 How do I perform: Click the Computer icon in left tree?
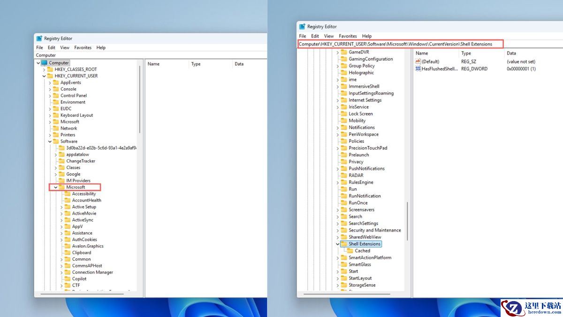click(x=45, y=63)
